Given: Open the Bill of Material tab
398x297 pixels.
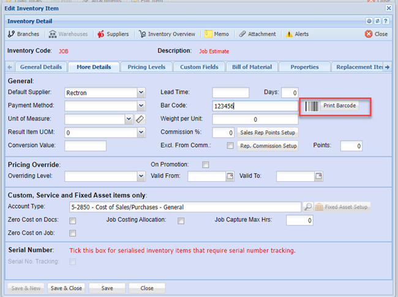Looking at the screenshot, I should coord(252,67).
